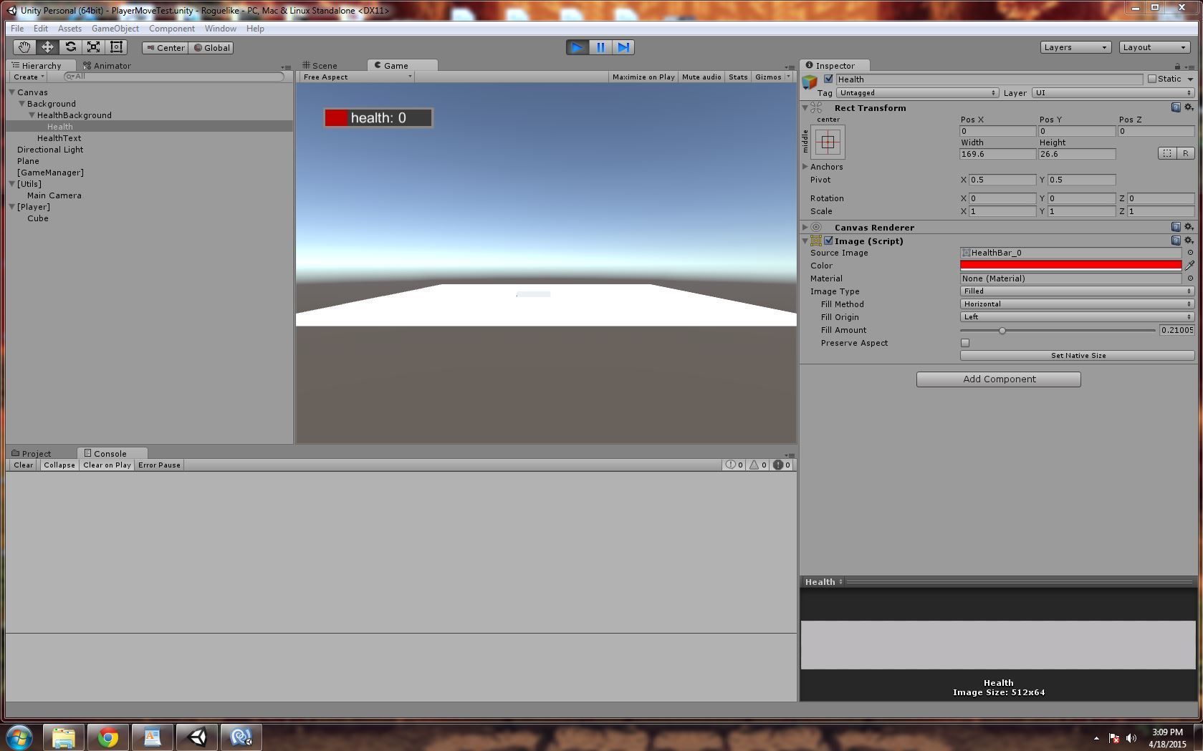Switch to the Project tab
This screenshot has width=1203, height=751.
(x=32, y=453)
